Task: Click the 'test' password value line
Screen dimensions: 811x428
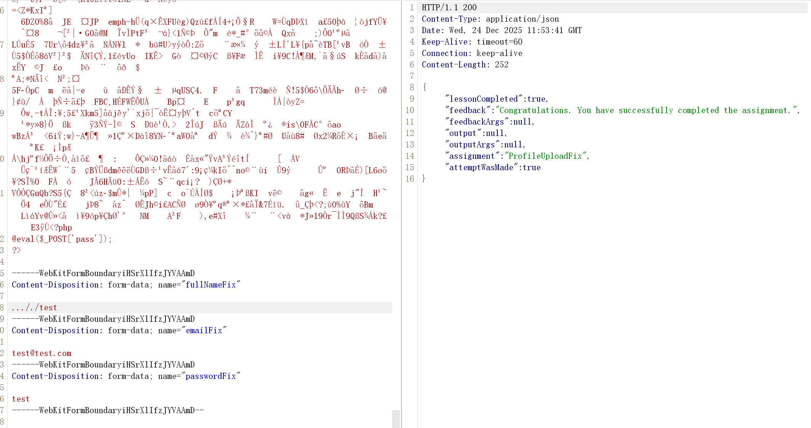Action: 21,399
